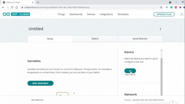View site security lock info
The width and height of the screenshot is (185, 104).
[x=22, y=7]
